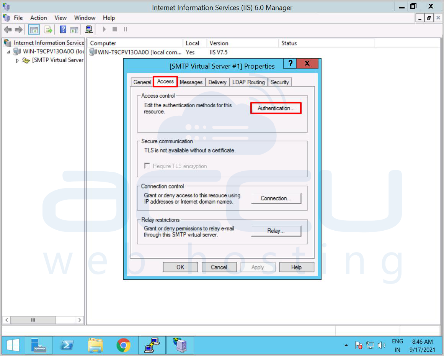Click the IIS Manager title bar system icon
The width and height of the screenshot is (444, 356).
point(7,7)
